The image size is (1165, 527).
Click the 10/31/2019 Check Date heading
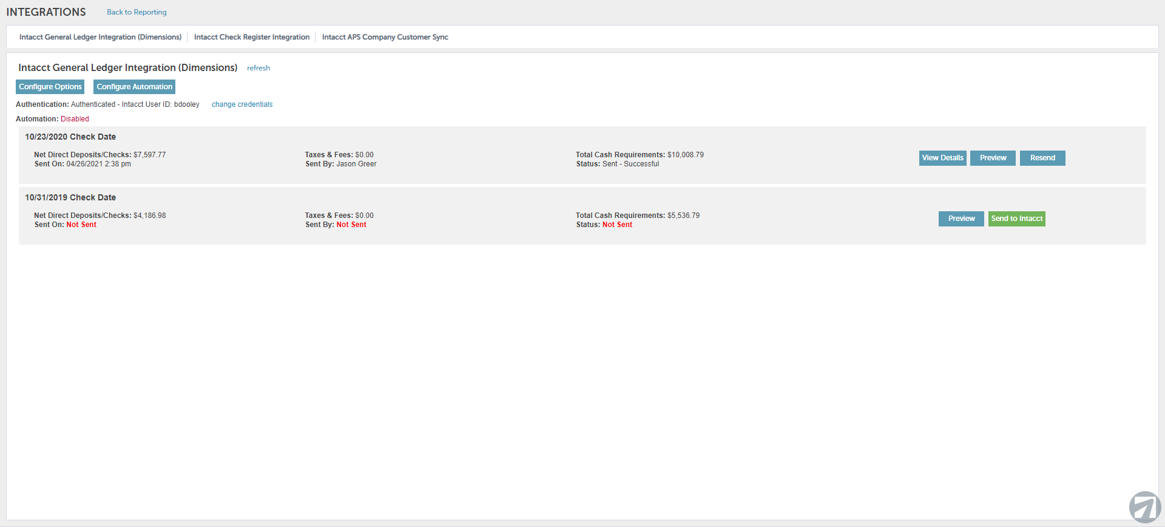[70, 197]
